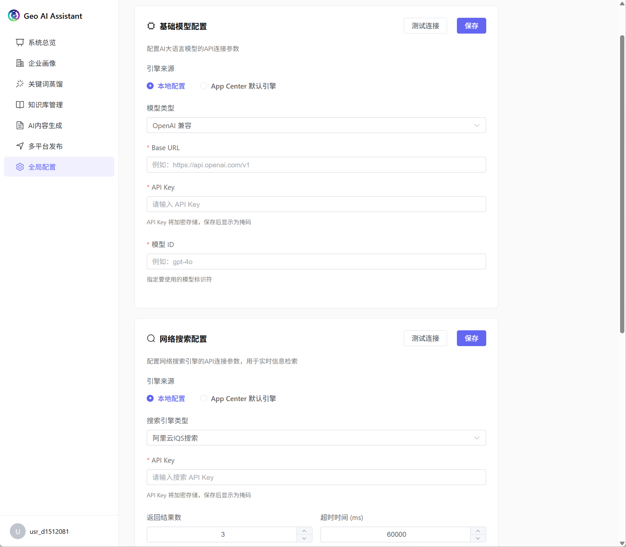
Task: Decrease 返回结果数 with down arrow
Action: [304, 538]
